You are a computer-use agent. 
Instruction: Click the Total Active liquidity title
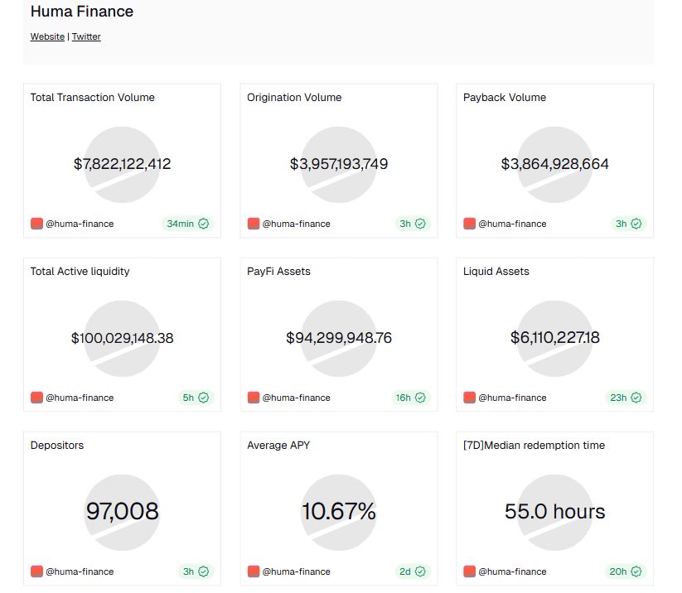(x=80, y=272)
